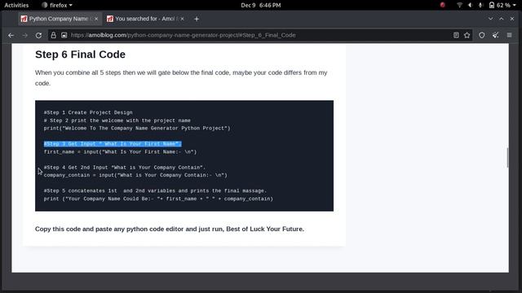Open the Activities overview
The width and height of the screenshot is (522, 293).
click(16, 6)
